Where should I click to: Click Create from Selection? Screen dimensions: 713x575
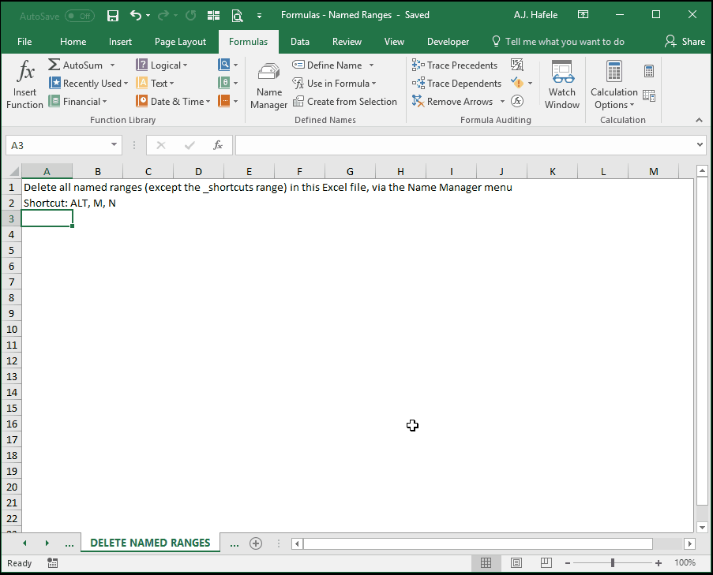345,101
